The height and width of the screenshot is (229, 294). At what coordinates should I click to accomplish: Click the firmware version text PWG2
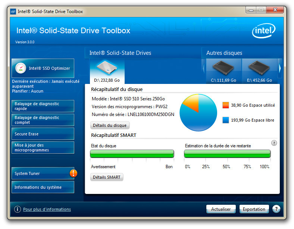pyautogui.click(x=162, y=106)
